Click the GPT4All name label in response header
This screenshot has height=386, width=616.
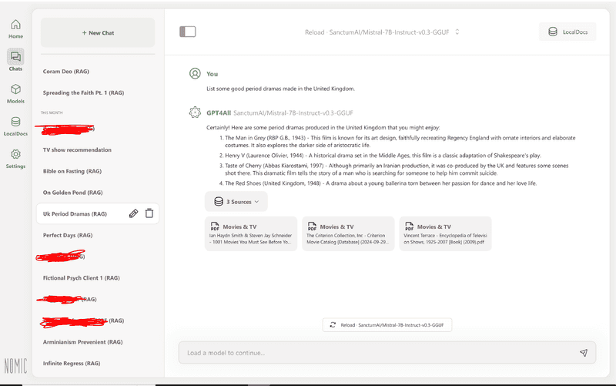click(219, 112)
